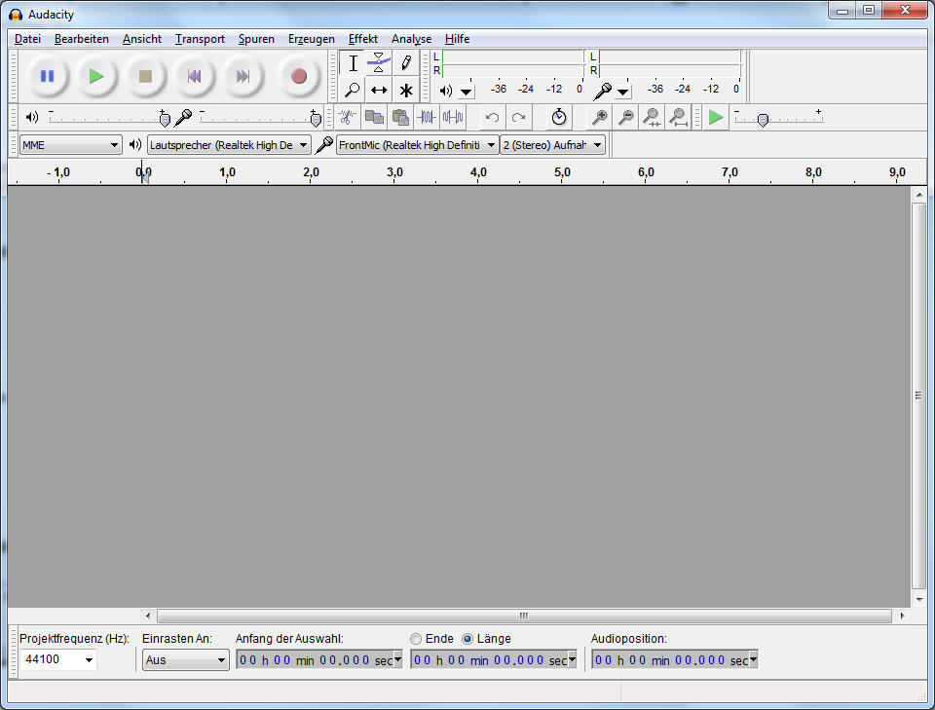
Task: Open the input meter dropdown arrow
Action: 623,92
